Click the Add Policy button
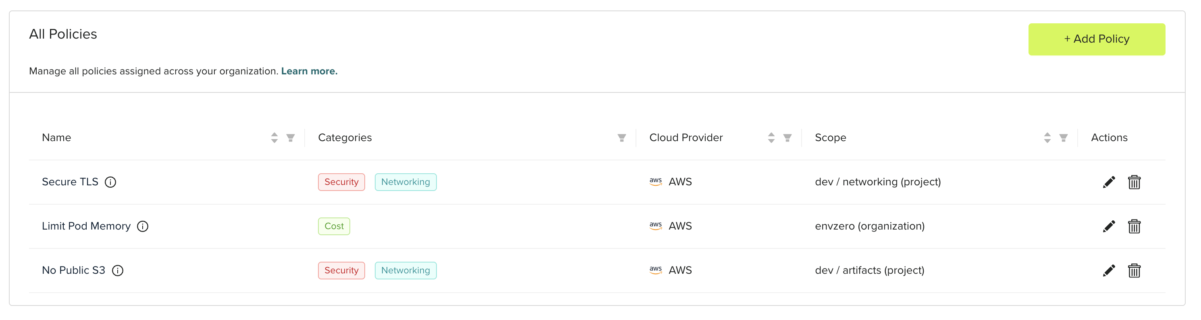This screenshot has height=320, width=1201. click(x=1096, y=39)
